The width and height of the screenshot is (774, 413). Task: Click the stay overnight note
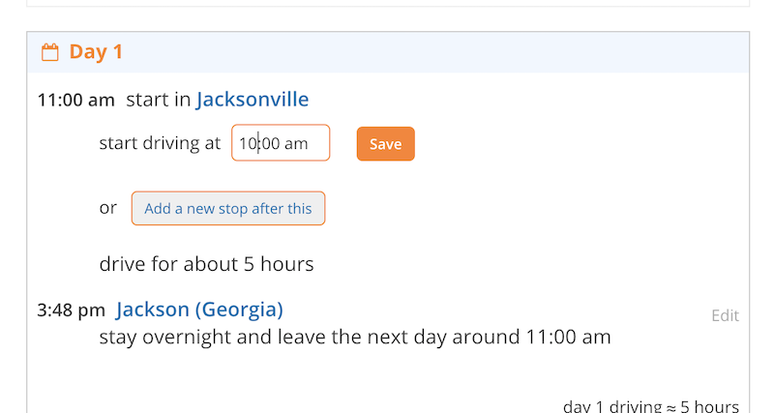355,337
